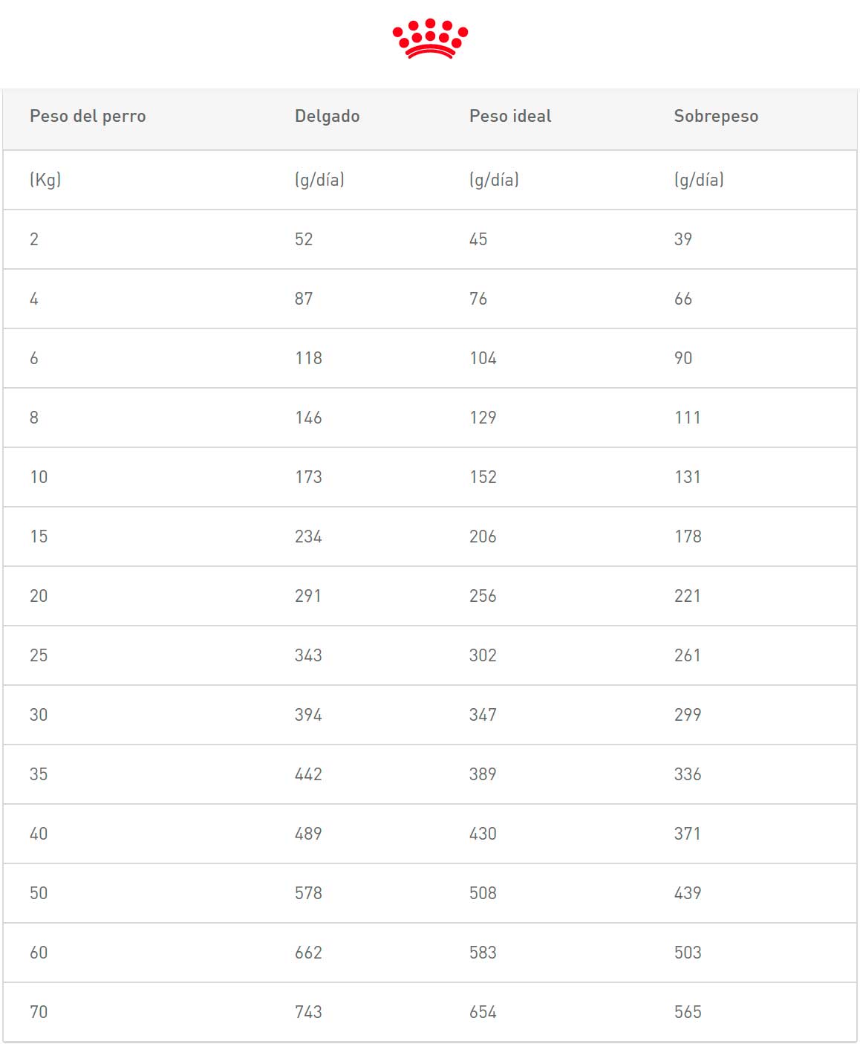Click the Peso ideal value 256
Screen dimensions: 860x1044
click(483, 596)
